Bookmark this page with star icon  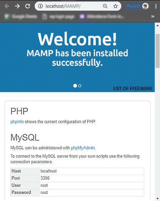click(116, 6)
